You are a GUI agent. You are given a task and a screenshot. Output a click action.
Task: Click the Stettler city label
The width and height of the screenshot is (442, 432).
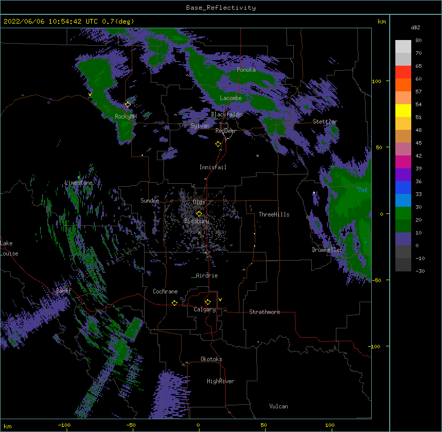[x=325, y=122]
